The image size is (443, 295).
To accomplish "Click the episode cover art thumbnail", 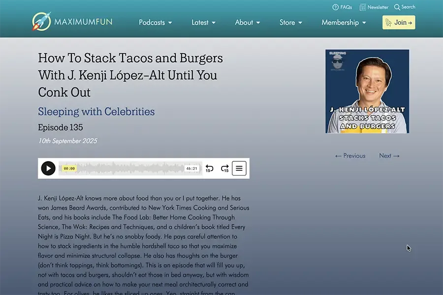I will (367, 91).
